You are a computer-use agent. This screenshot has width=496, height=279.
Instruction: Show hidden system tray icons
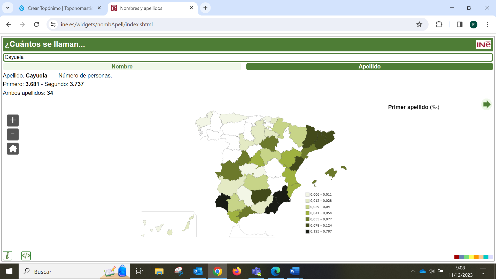pyautogui.click(x=413, y=271)
